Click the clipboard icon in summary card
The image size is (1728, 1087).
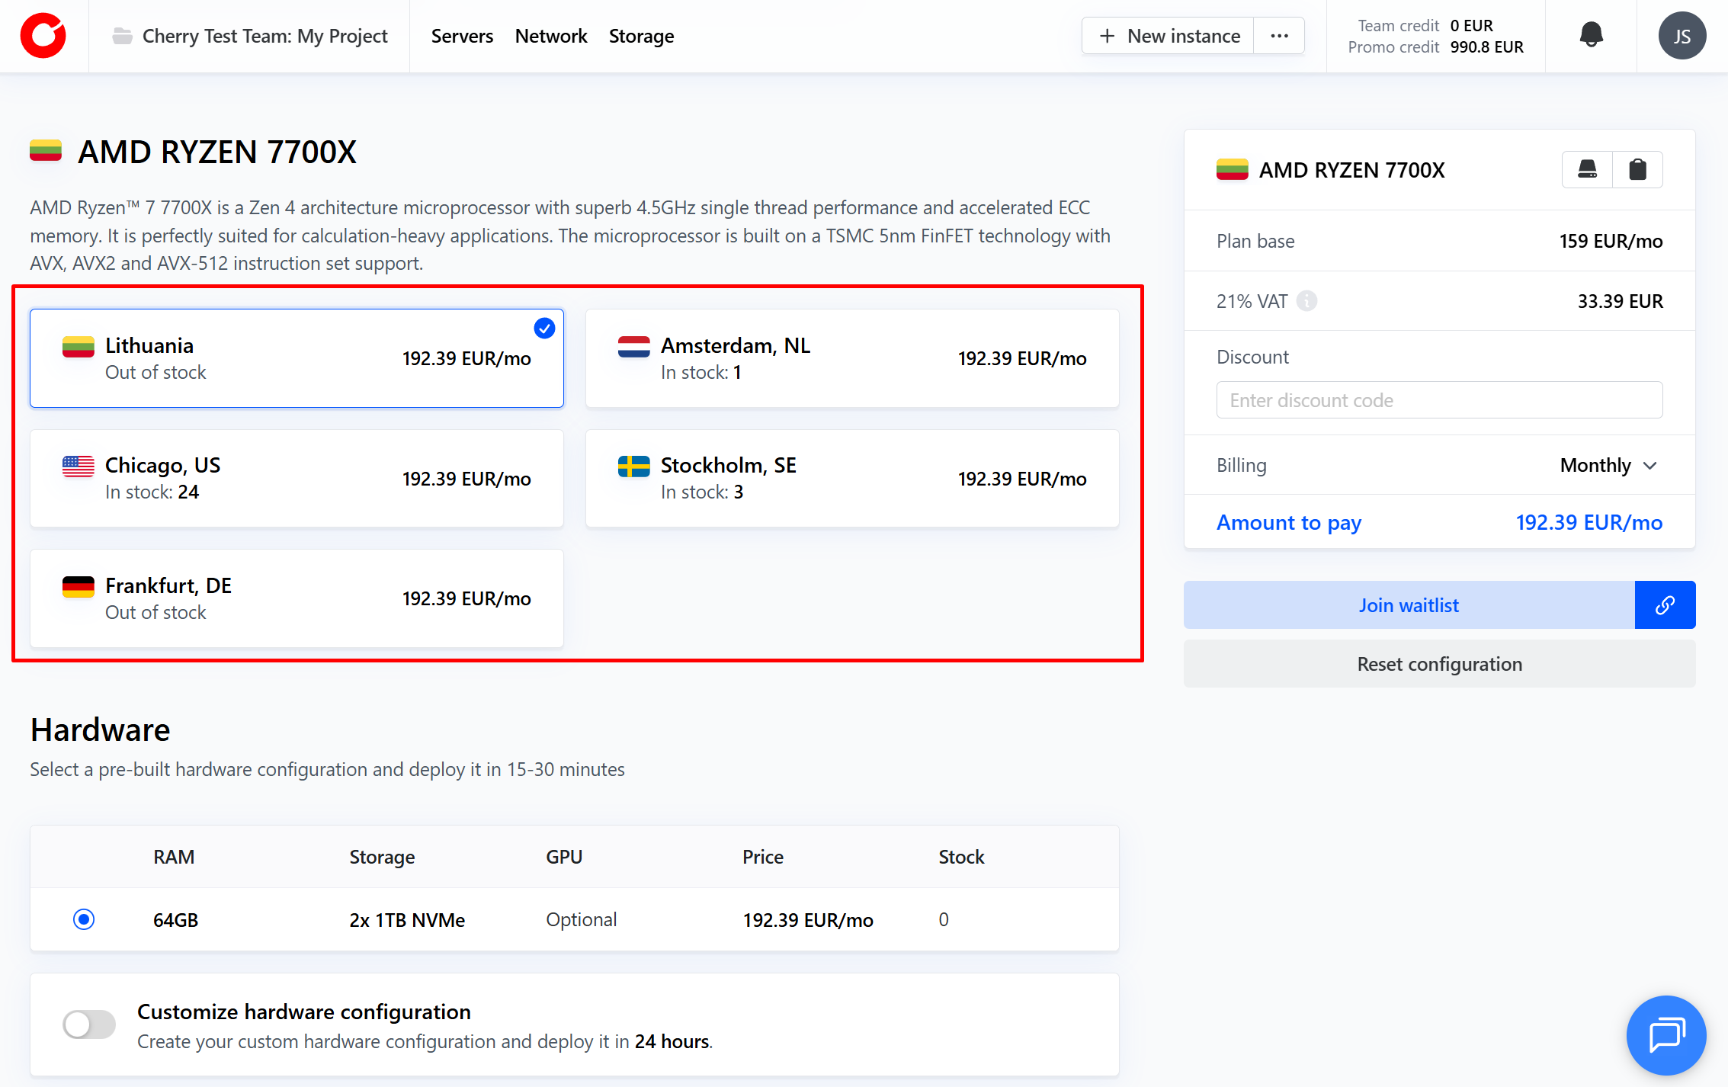(x=1637, y=169)
